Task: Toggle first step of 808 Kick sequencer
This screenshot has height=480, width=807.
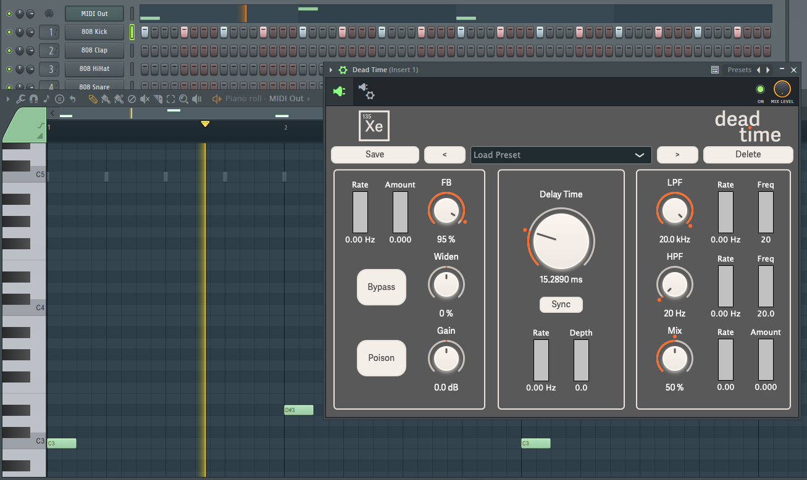Action: [144, 32]
